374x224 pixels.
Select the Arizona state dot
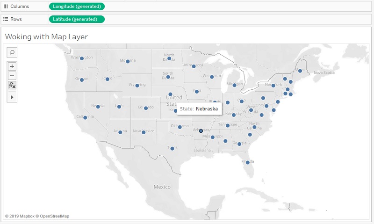120,132
